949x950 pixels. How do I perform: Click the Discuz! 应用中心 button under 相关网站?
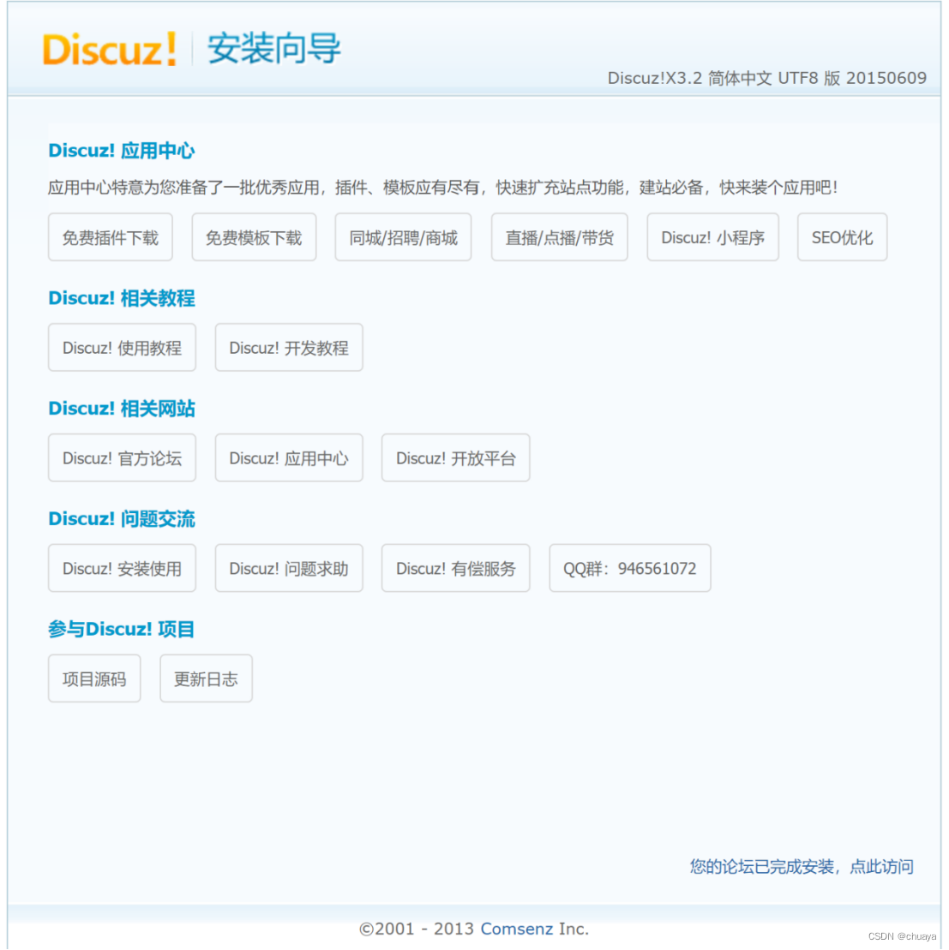click(289, 458)
